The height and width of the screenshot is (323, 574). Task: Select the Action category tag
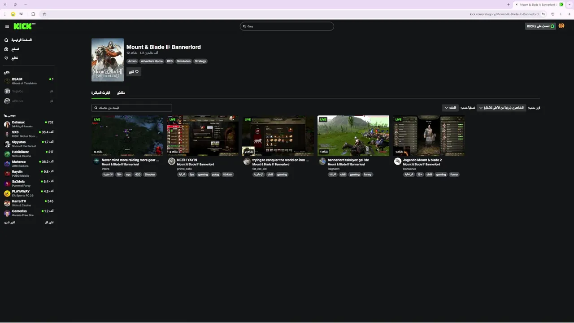pyautogui.click(x=132, y=61)
